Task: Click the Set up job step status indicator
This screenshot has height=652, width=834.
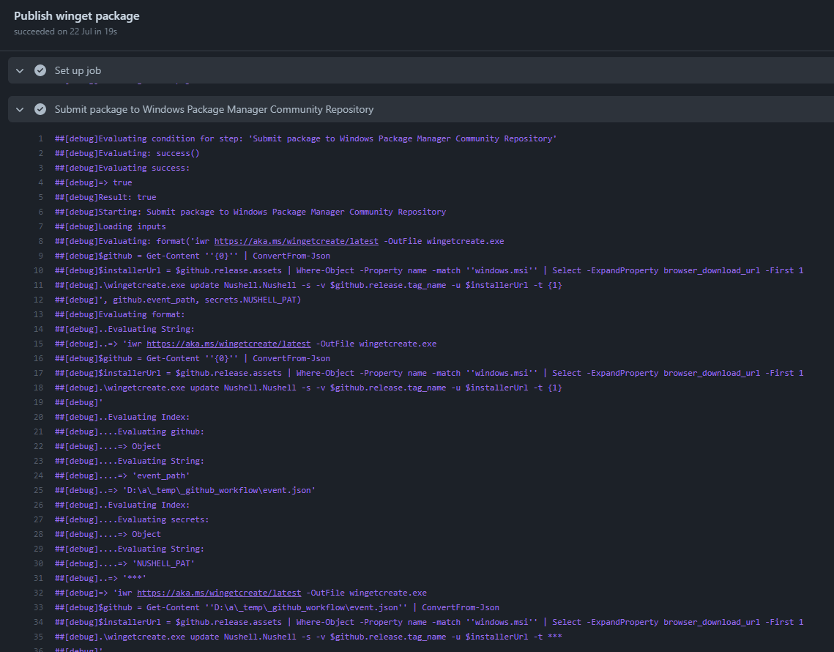Action: click(40, 70)
